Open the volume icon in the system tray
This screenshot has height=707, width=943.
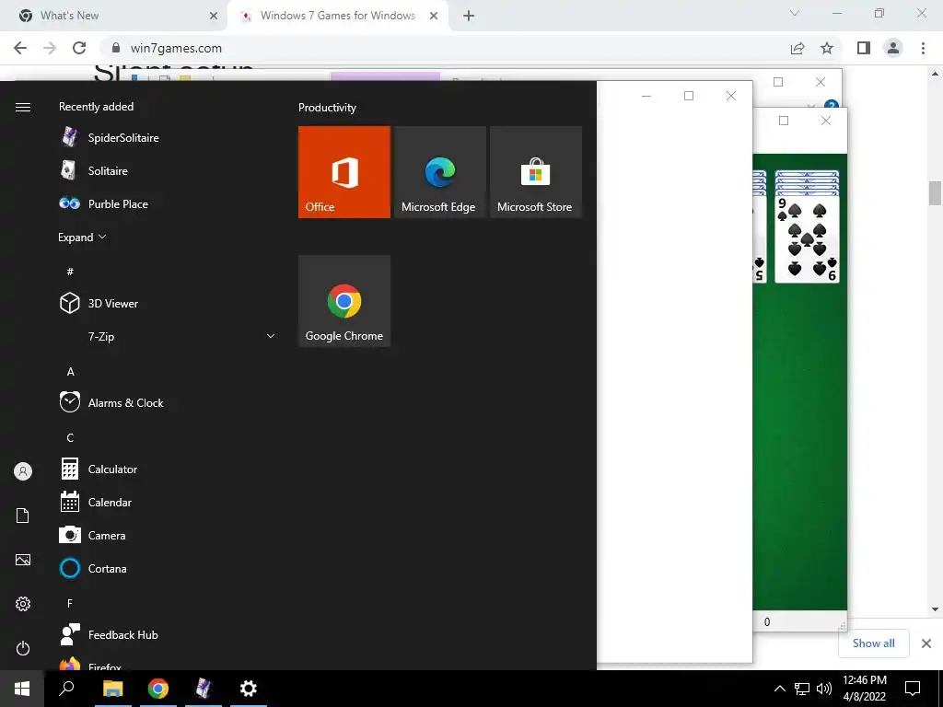[824, 689]
